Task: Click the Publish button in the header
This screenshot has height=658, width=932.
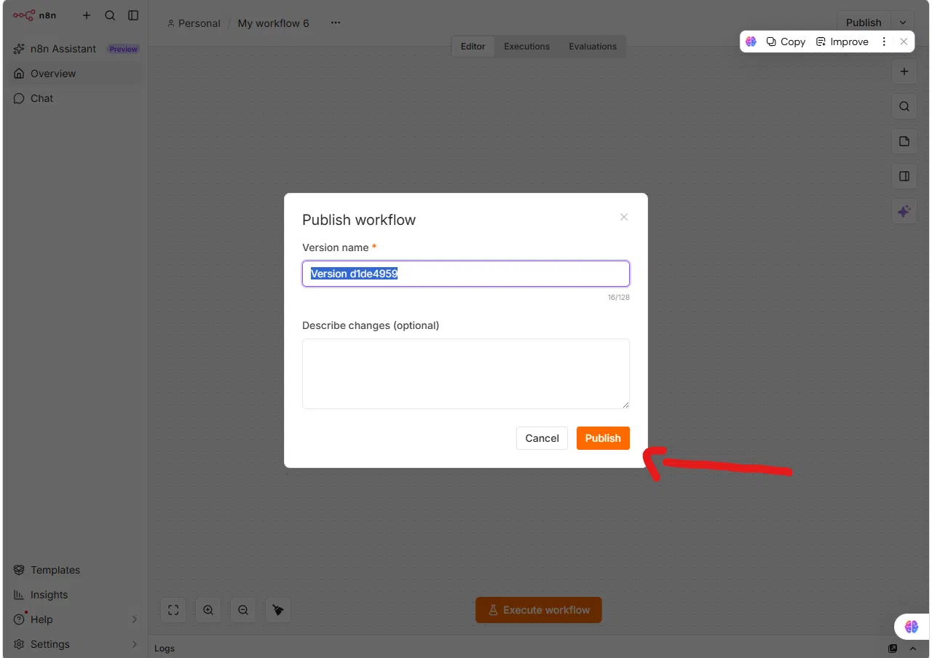Action: [x=864, y=22]
